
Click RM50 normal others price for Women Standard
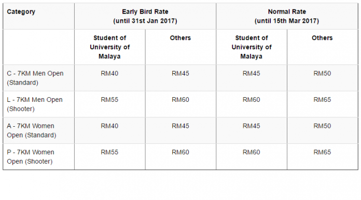point(322,126)
